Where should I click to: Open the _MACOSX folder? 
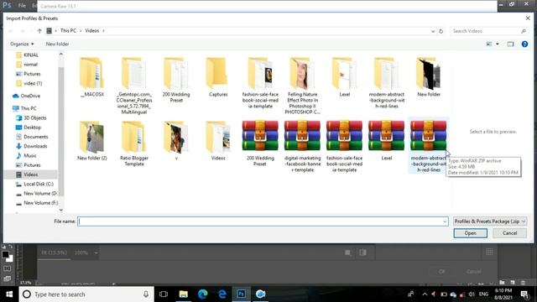tap(91, 77)
